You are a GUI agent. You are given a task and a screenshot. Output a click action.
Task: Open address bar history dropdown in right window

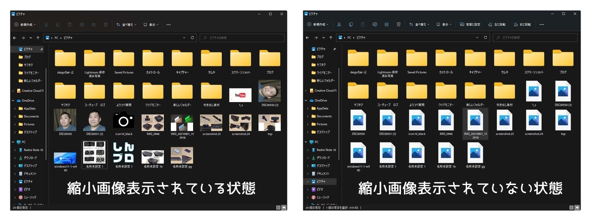click(477, 37)
